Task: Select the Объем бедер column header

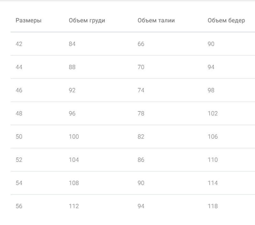Action: 226,20
